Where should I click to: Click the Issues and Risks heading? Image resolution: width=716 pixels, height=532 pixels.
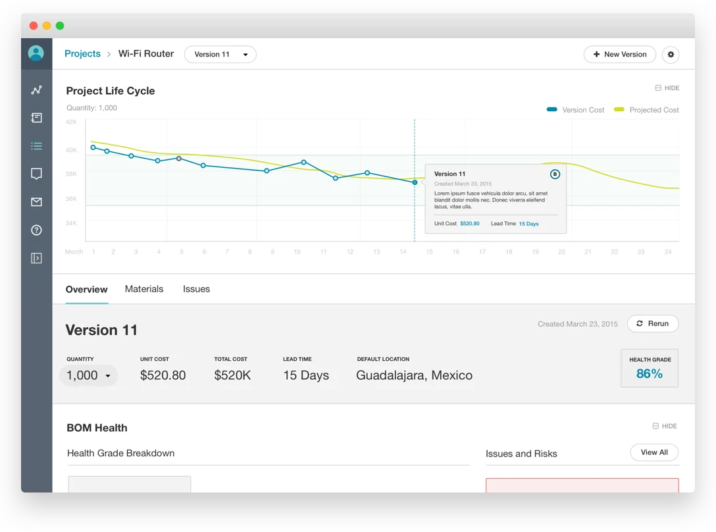pyautogui.click(x=521, y=454)
